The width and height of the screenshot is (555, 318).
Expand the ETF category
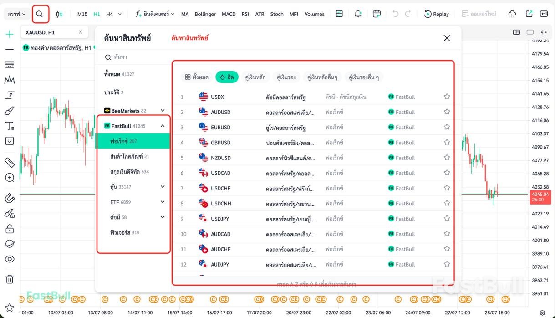(163, 202)
